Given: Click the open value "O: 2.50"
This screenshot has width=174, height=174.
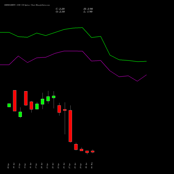Looking at the screenshot, I should [x=60, y=12].
